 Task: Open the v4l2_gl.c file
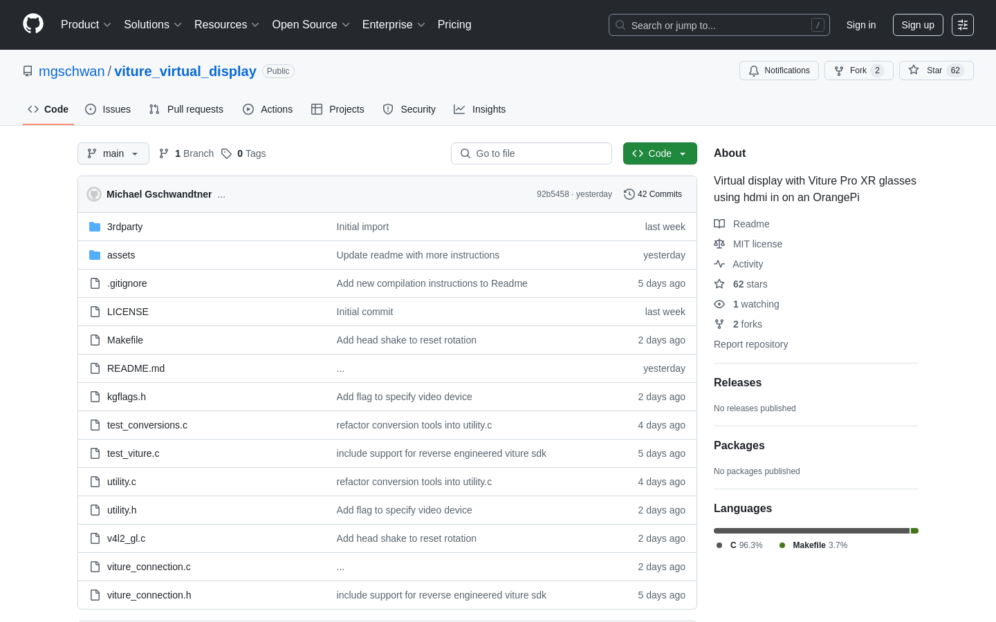(x=126, y=538)
